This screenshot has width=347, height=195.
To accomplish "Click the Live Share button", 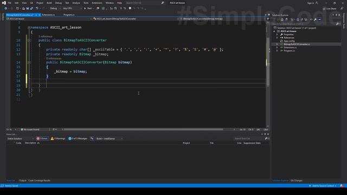I will pos(329,9).
